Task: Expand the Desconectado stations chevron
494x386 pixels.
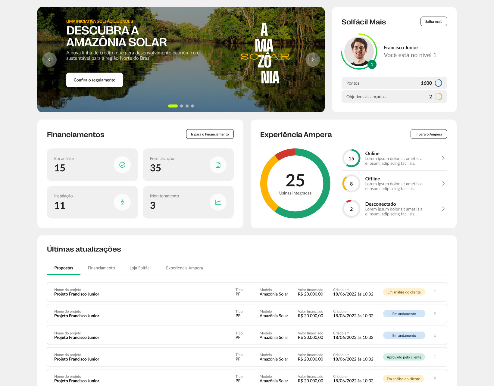Action: 443,209
